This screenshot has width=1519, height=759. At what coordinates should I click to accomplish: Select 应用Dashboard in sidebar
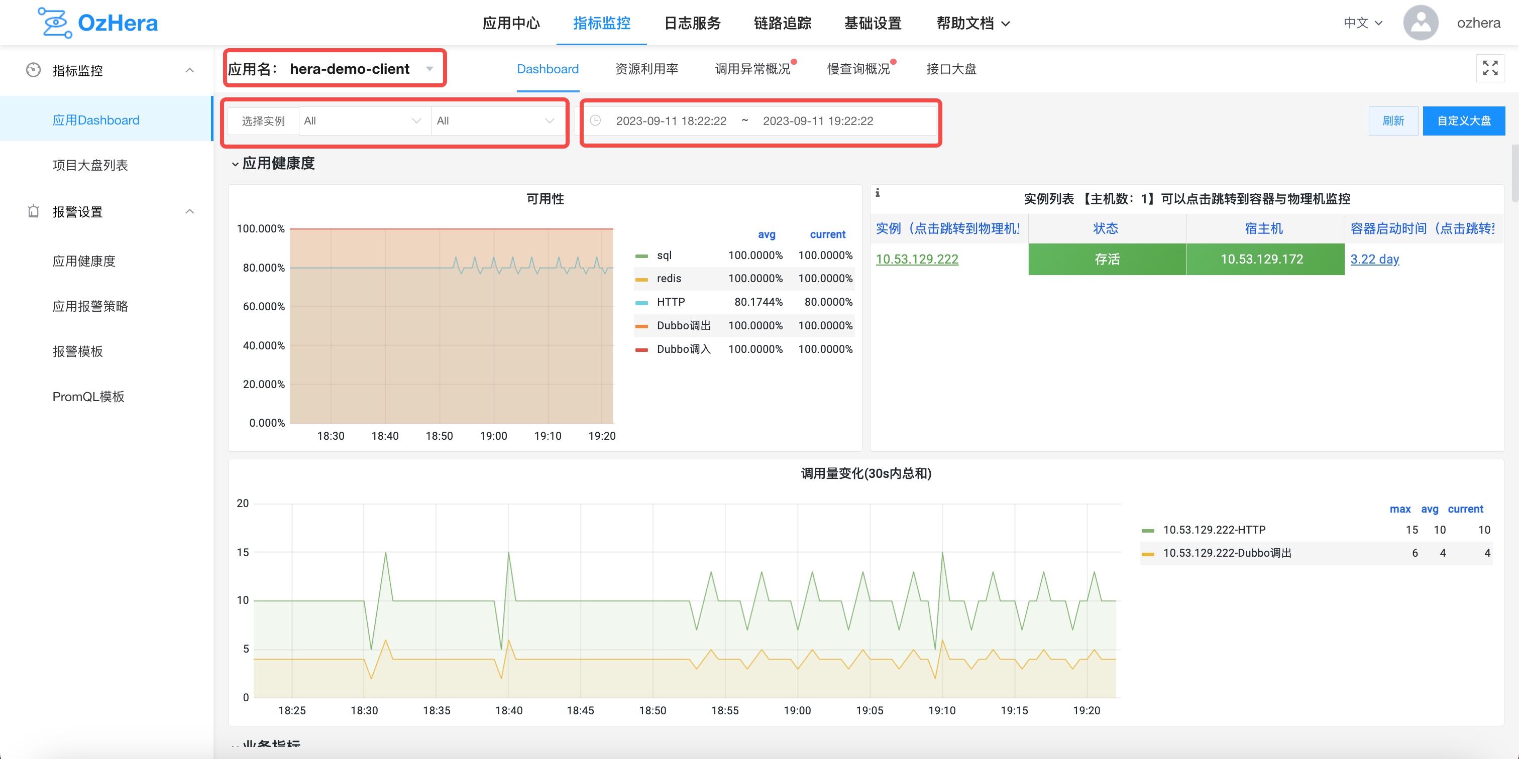96,120
